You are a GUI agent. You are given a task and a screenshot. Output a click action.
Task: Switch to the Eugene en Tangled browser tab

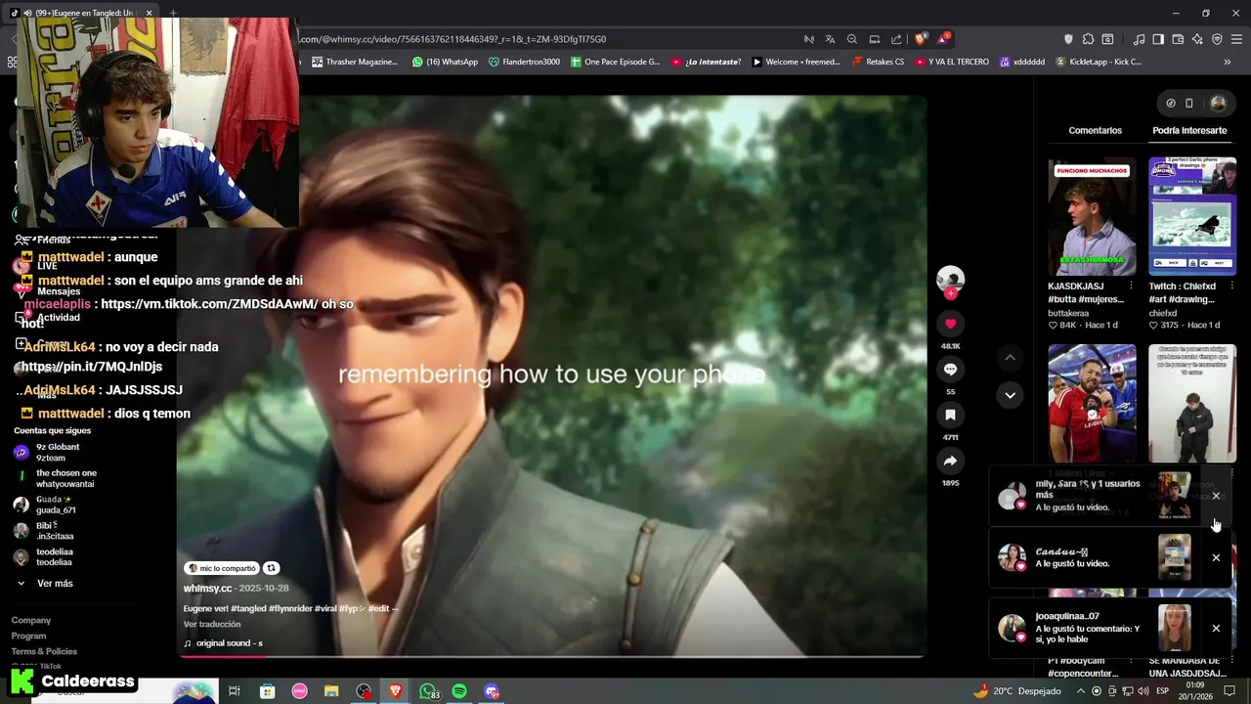(84, 13)
